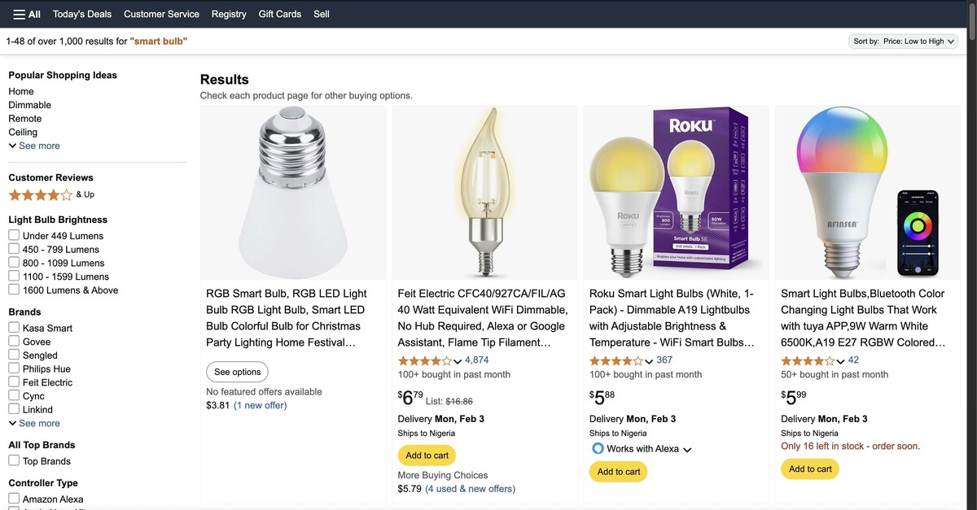Tick the Philips Hue brand checkbox

pyautogui.click(x=14, y=368)
